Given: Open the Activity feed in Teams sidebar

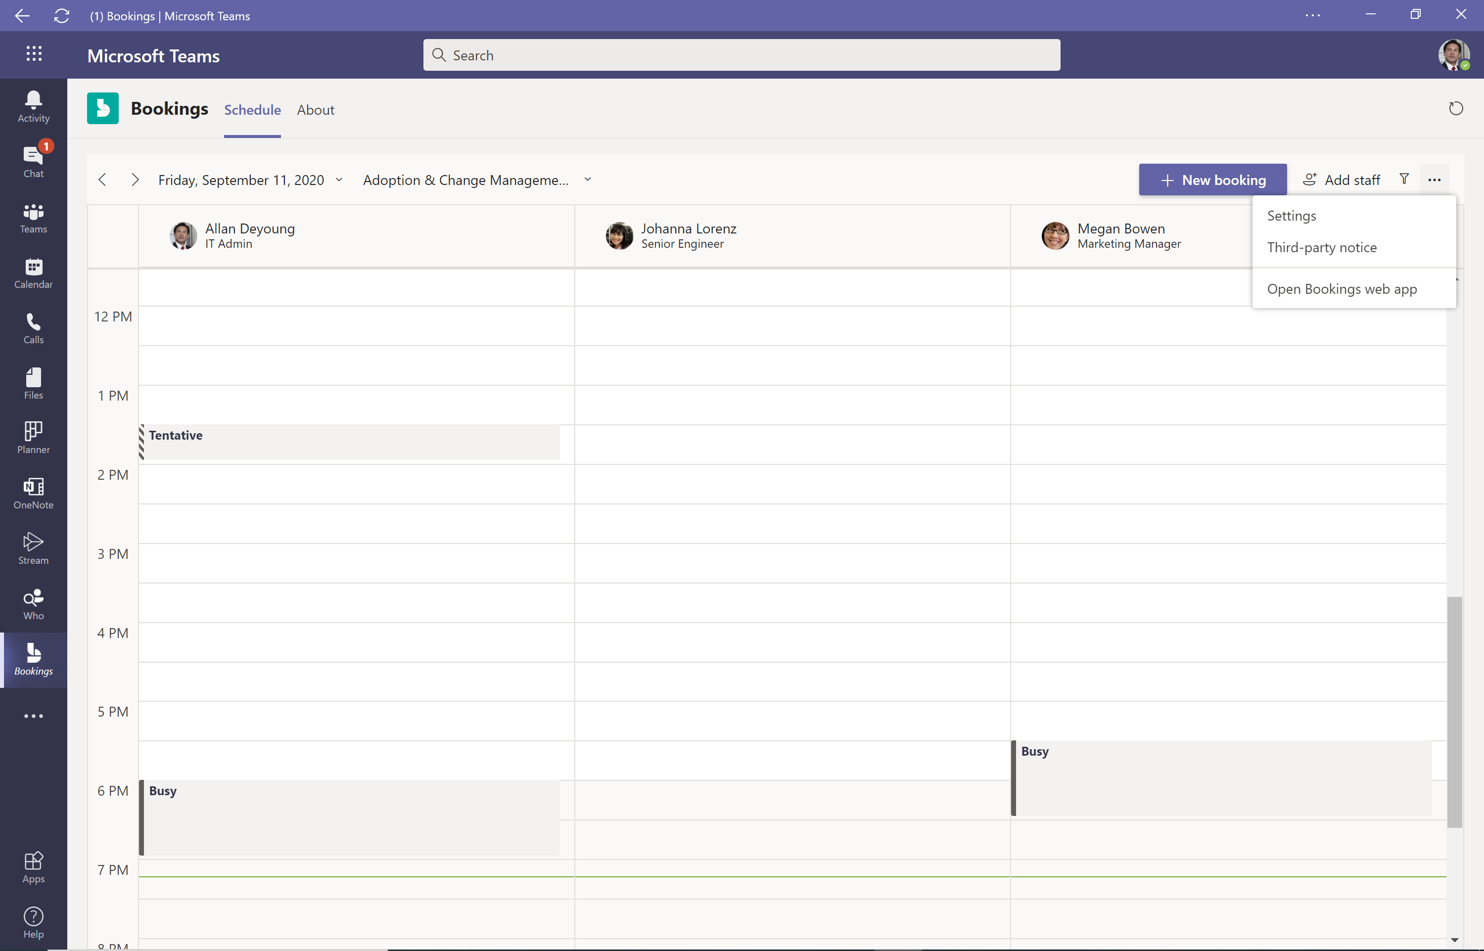Looking at the screenshot, I should pyautogui.click(x=33, y=105).
